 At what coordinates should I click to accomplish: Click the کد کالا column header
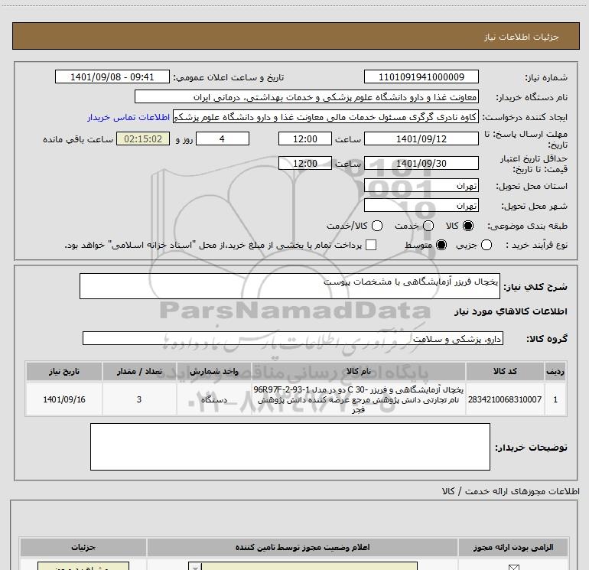(505, 372)
